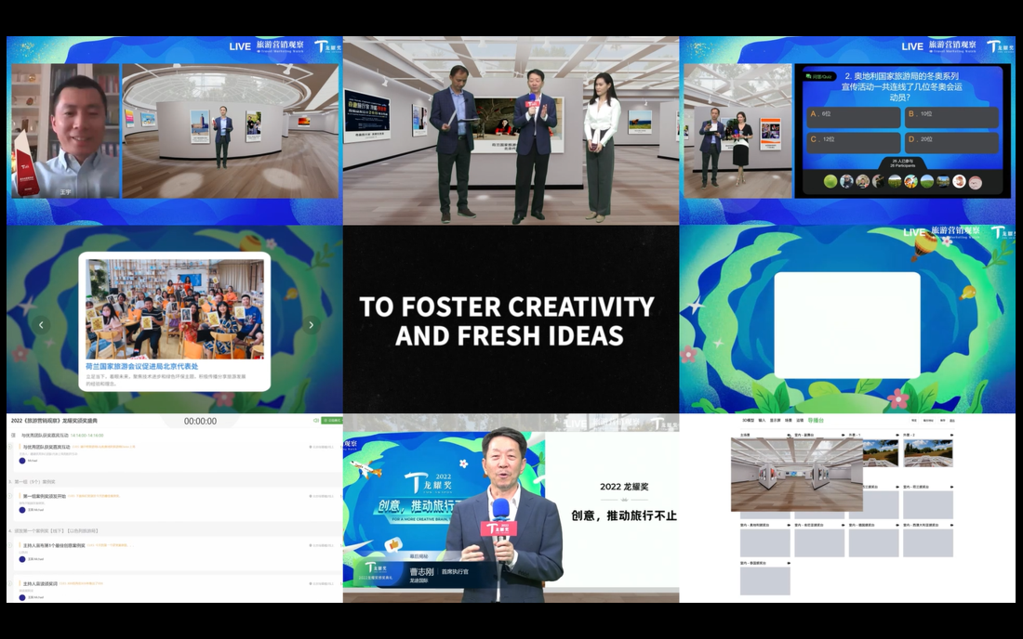
Task: Click the right arrow on the photo carousel
Action: pos(311,325)
